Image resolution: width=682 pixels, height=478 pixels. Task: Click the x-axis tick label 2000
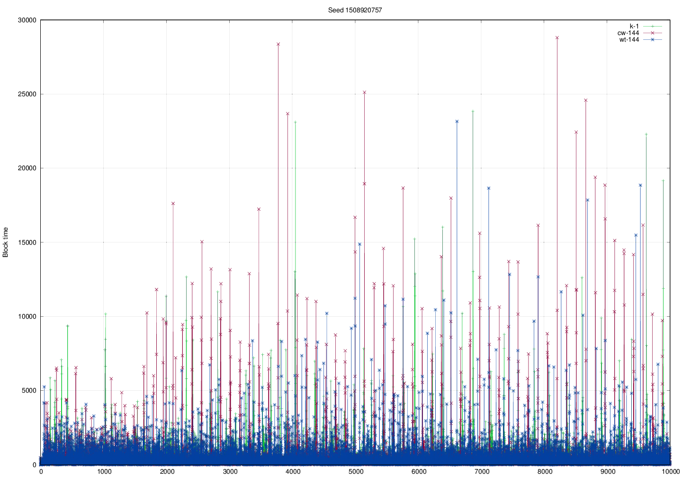pos(167,472)
